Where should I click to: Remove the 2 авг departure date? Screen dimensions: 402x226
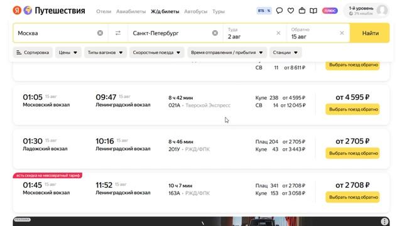click(x=278, y=33)
